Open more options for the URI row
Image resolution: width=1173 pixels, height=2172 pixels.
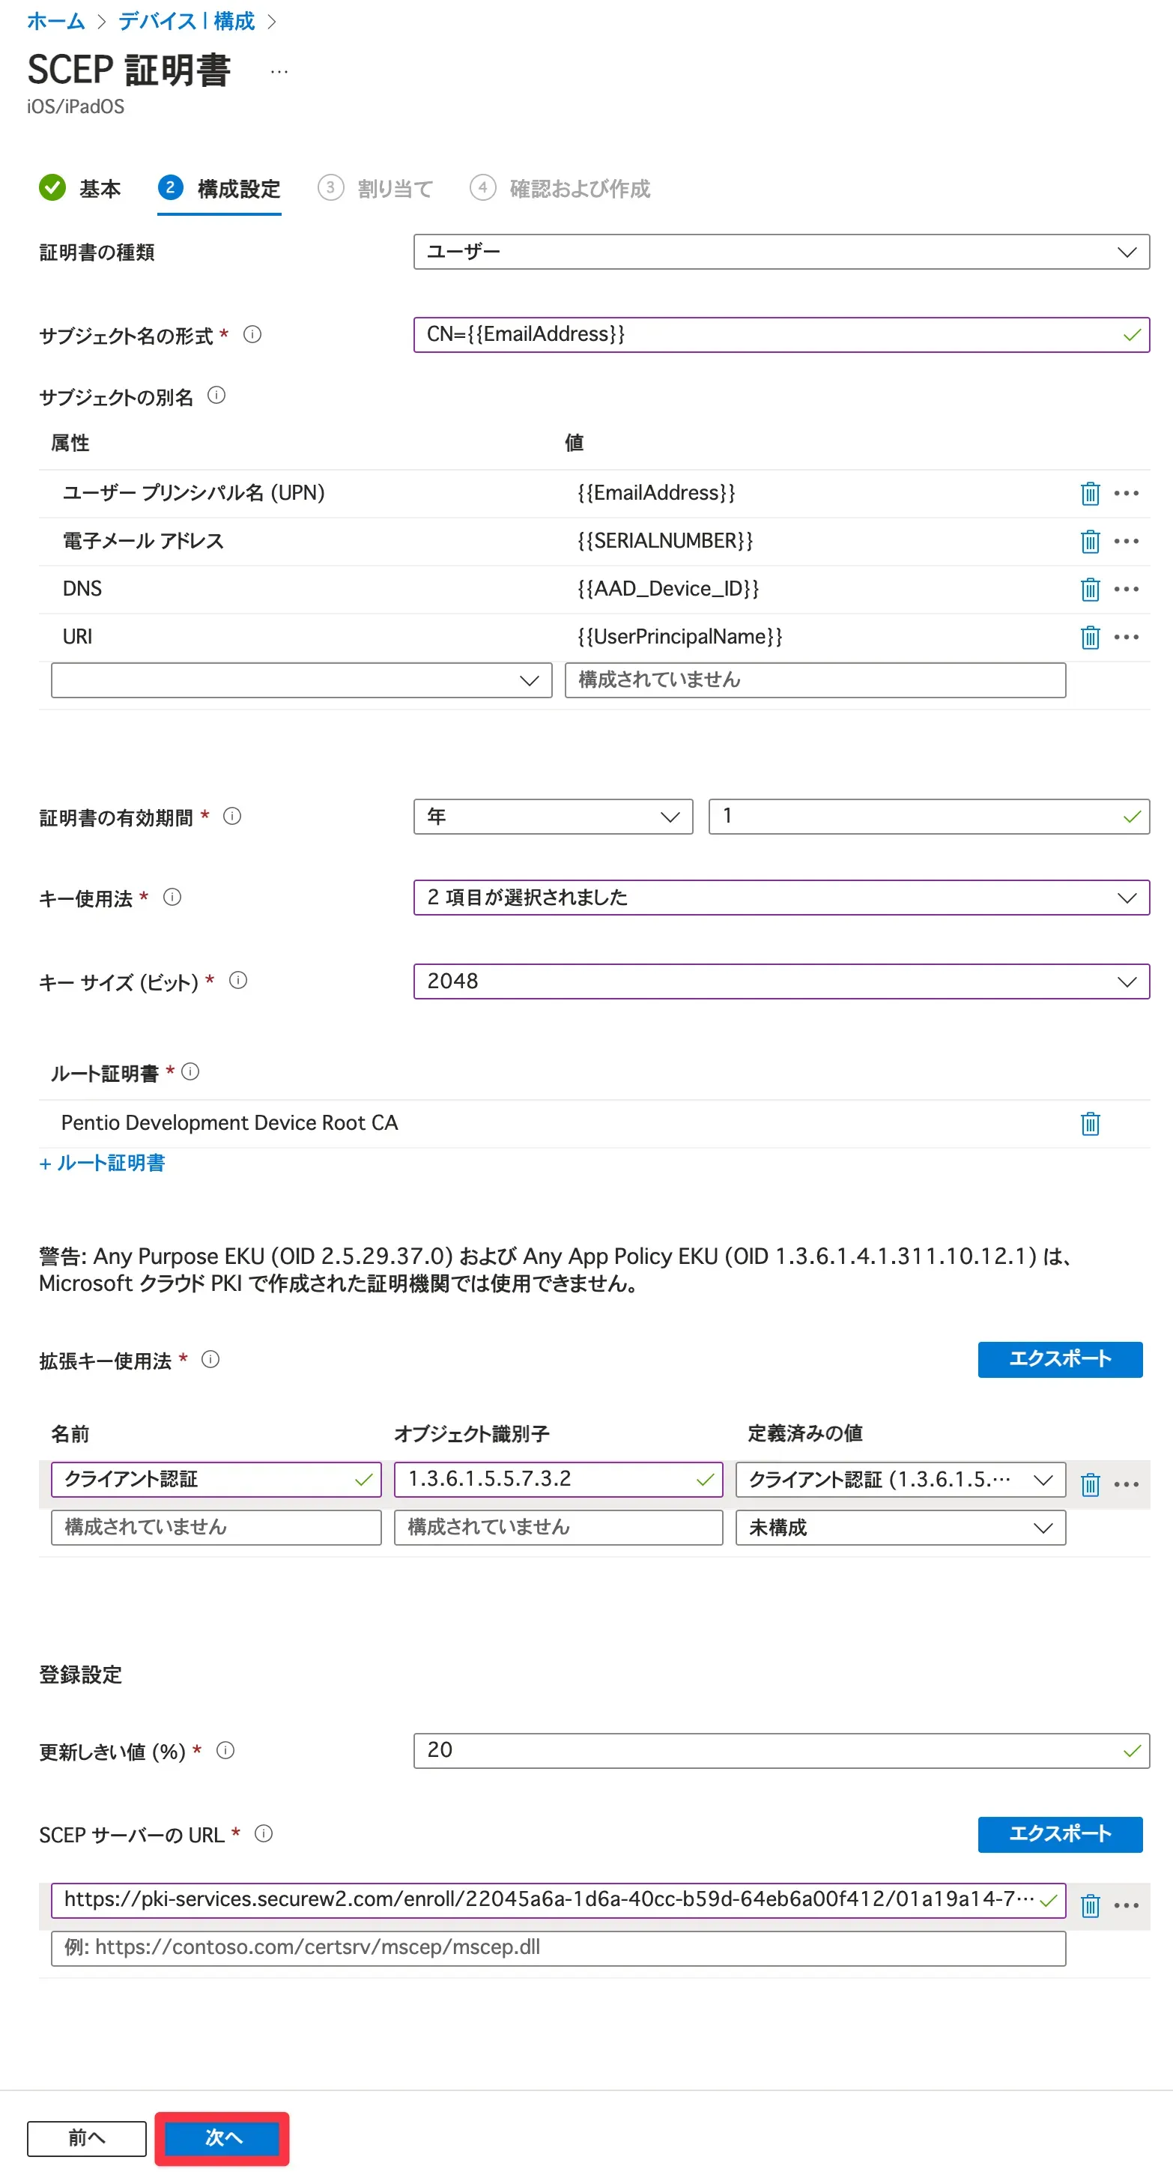(1126, 638)
